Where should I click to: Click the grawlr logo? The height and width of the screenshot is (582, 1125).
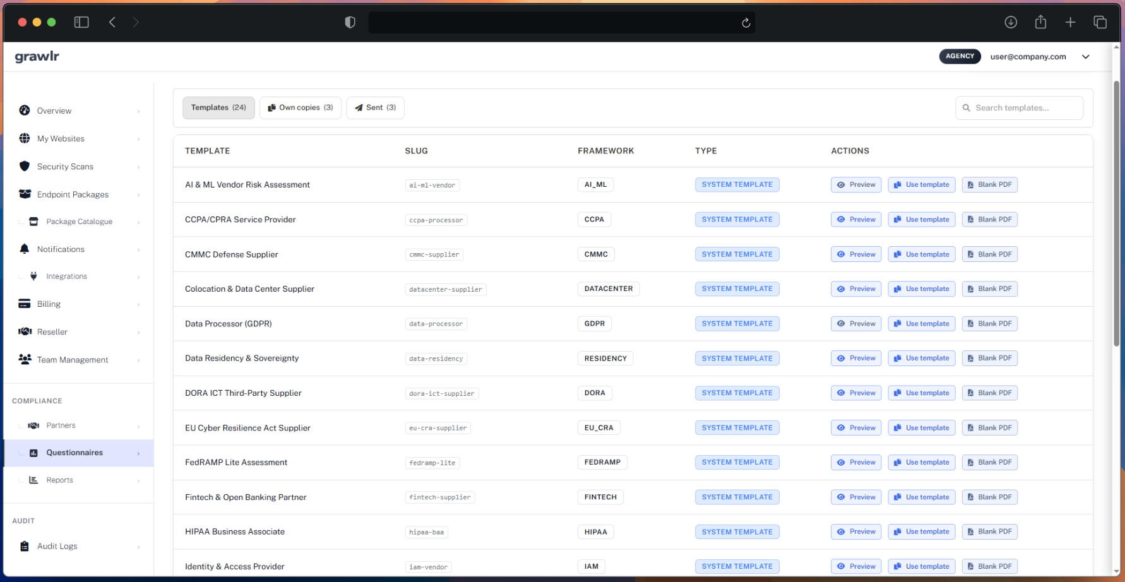tap(37, 56)
